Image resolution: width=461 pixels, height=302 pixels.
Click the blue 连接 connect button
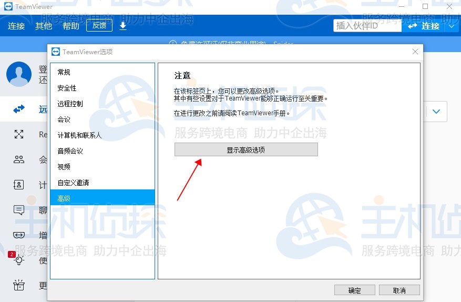click(x=423, y=26)
